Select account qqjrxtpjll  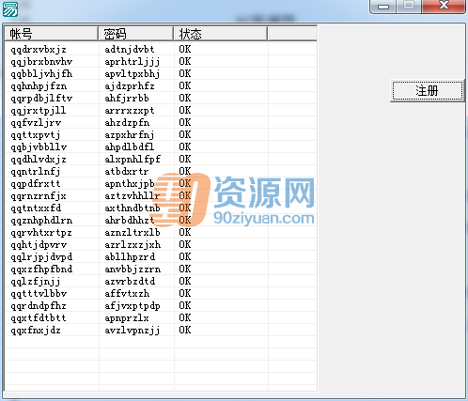click(39, 111)
